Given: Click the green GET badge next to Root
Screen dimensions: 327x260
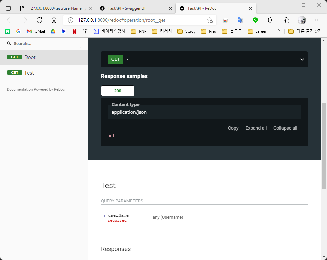Looking at the screenshot, I should 15,57.
